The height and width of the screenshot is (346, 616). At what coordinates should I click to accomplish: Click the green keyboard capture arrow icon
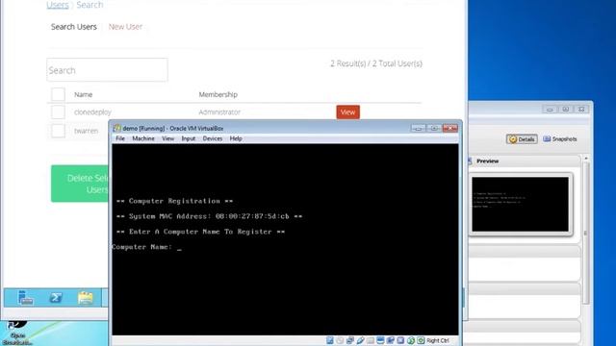(x=421, y=340)
